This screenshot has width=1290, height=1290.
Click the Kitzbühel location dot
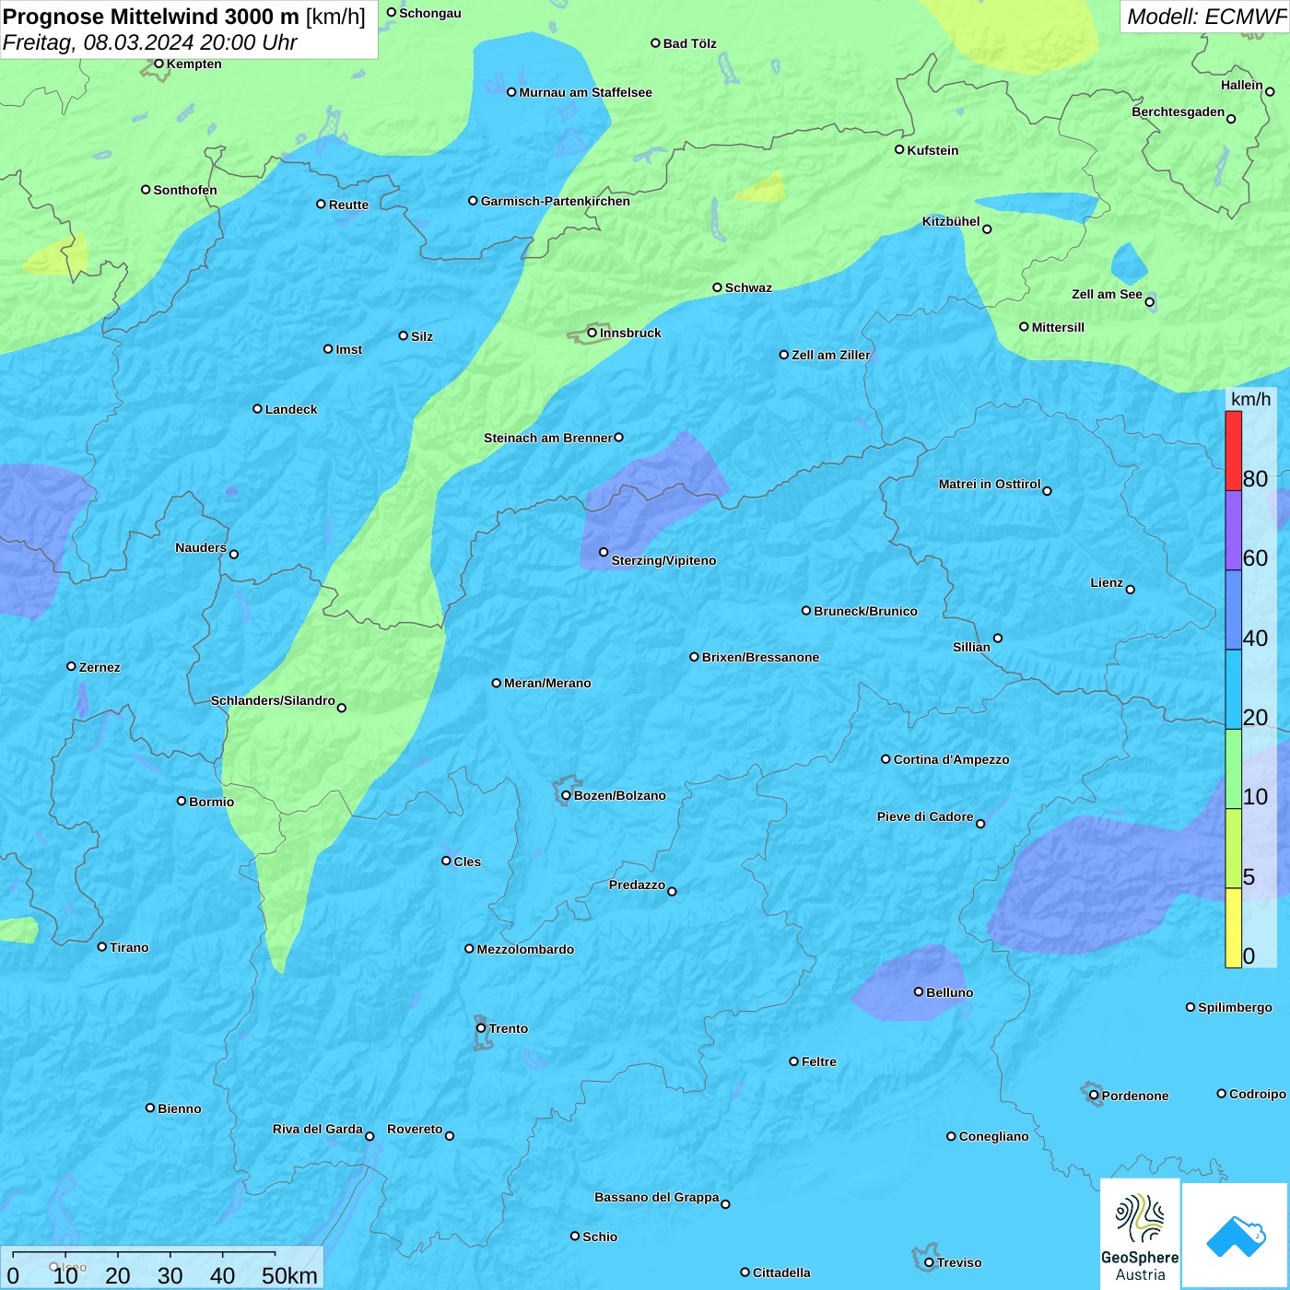(x=987, y=229)
